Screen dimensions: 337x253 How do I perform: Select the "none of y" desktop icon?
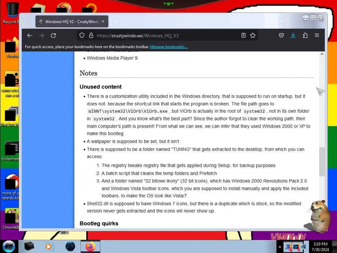[x=10, y=187]
